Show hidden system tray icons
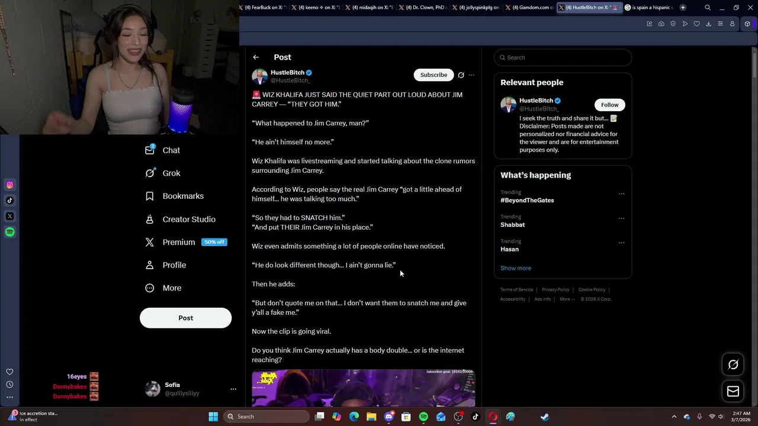The image size is (758, 426). pyautogui.click(x=674, y=417)
